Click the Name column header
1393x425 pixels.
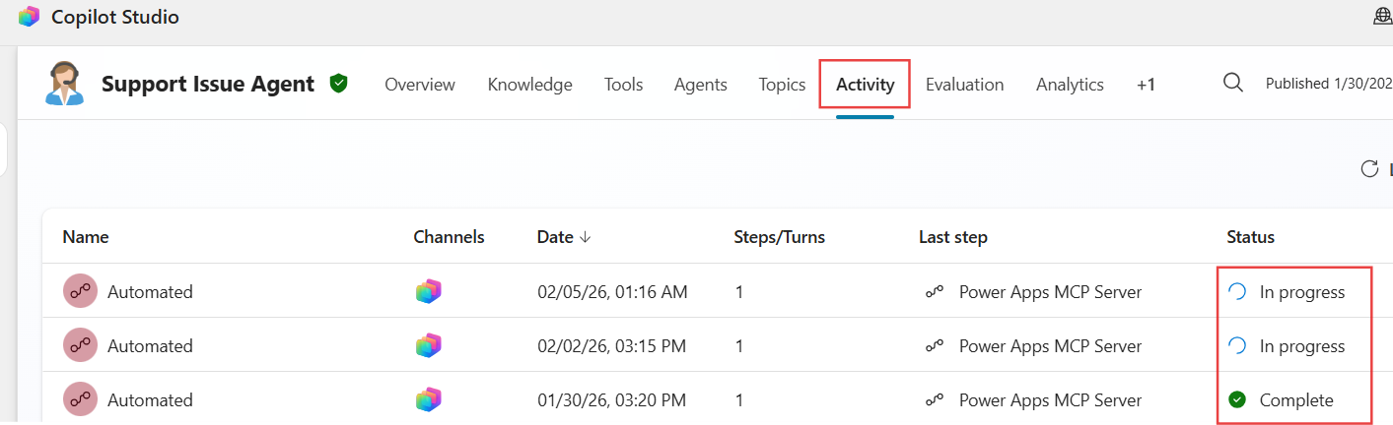(86, 237)
